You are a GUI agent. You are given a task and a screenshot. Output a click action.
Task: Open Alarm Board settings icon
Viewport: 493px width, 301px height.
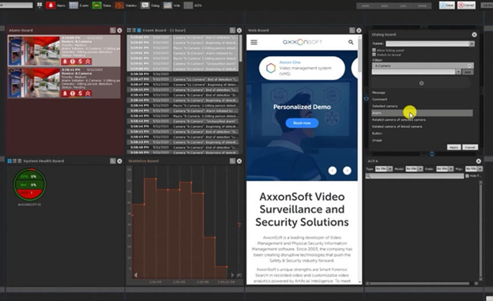113,30
